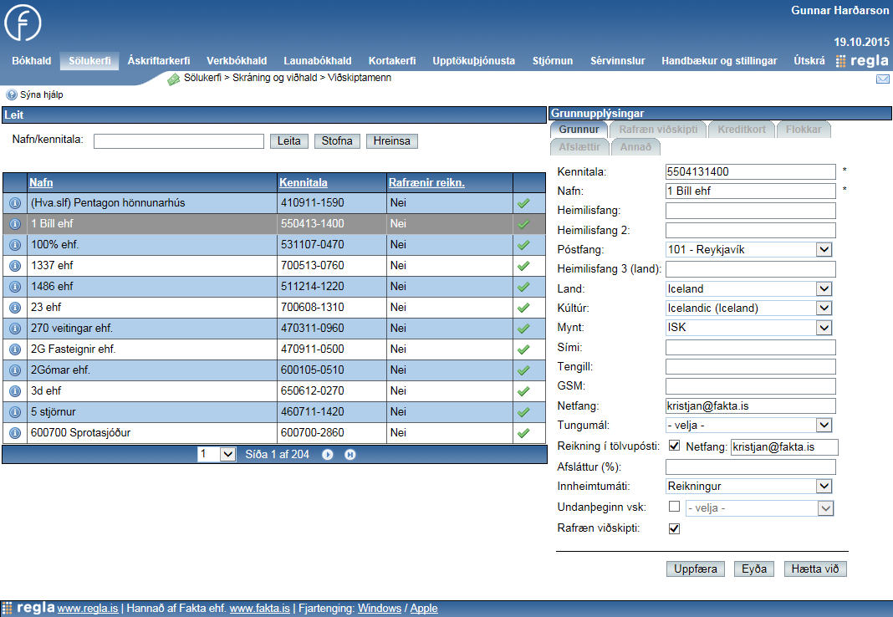The height and width of the screenshot is (617, 893).
Task: Open the page number dropdown
Action: 227,454
